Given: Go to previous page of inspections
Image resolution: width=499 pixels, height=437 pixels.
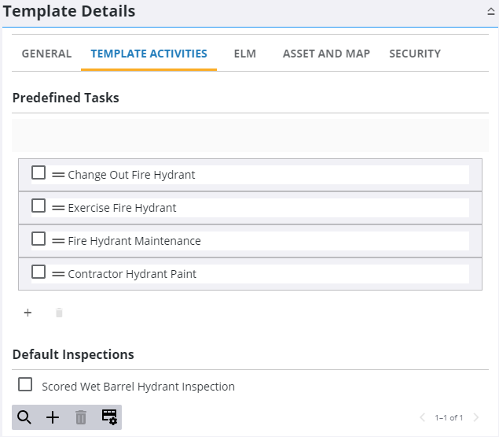Looking at the screenshot, I should pos(423,417).
